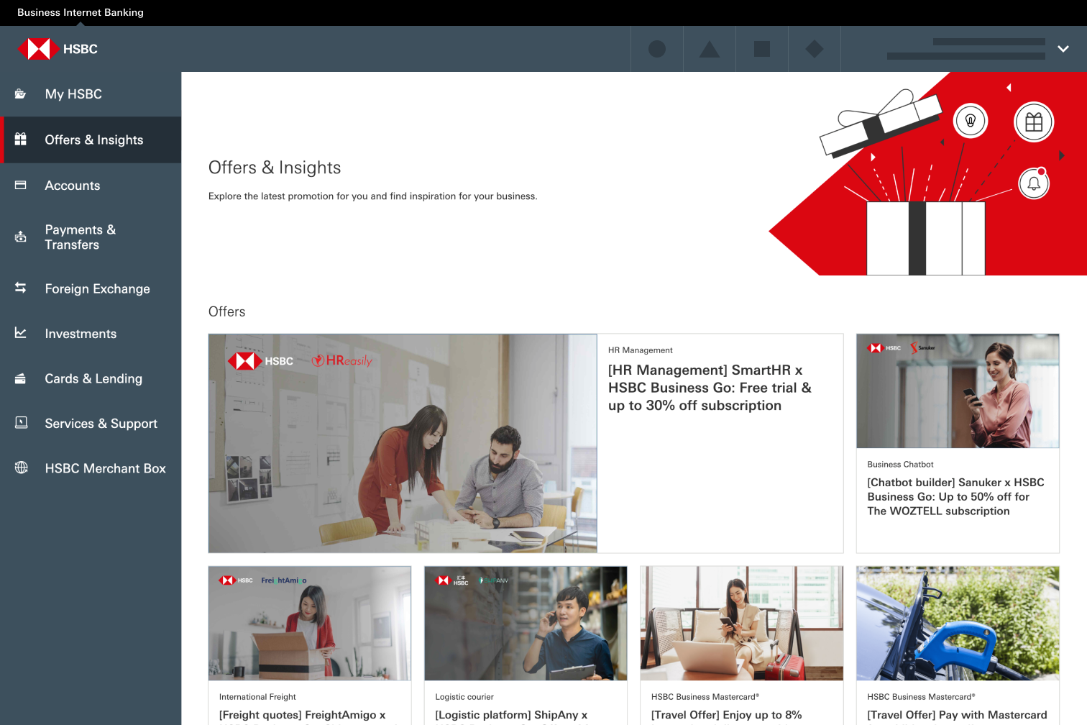Click the notification bell icon in banner
The height and width of the screenshot is (725, 1087).
click(1034, 184)
